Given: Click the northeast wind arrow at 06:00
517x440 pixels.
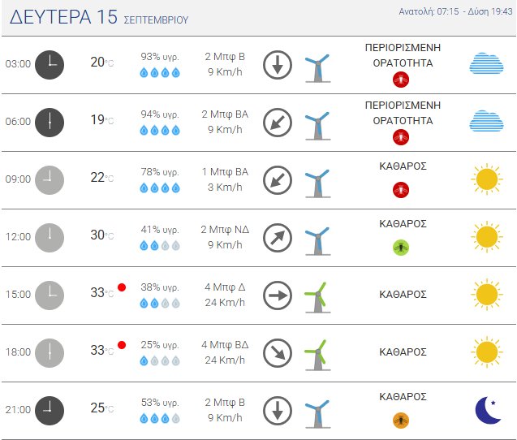Looking at the screenshot, I should (x=278, y=123).
